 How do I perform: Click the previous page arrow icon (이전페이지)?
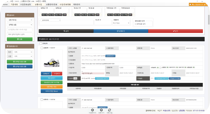(92, 110)
